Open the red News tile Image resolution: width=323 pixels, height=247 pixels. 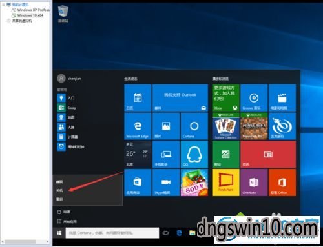coord(268,154)
